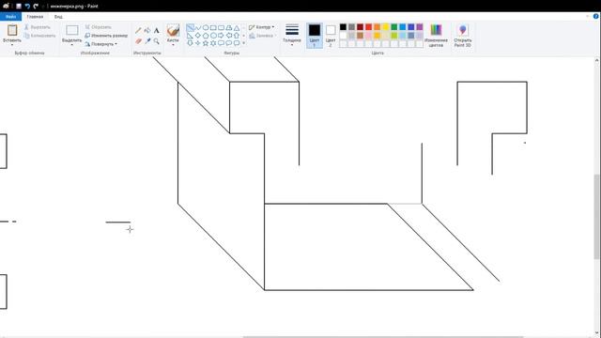Pick the green color swatch

394,27
